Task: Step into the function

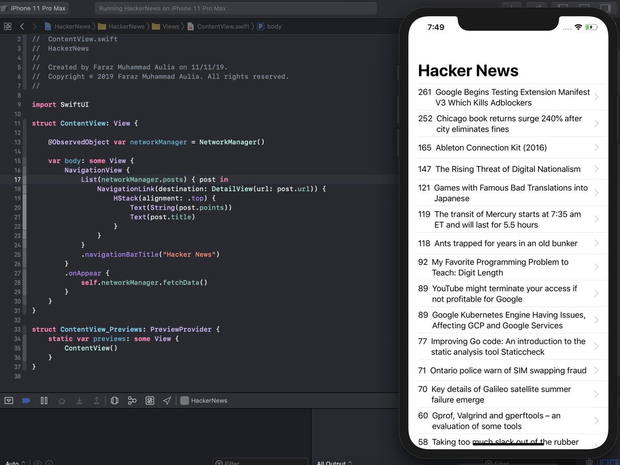Action: 79,400
